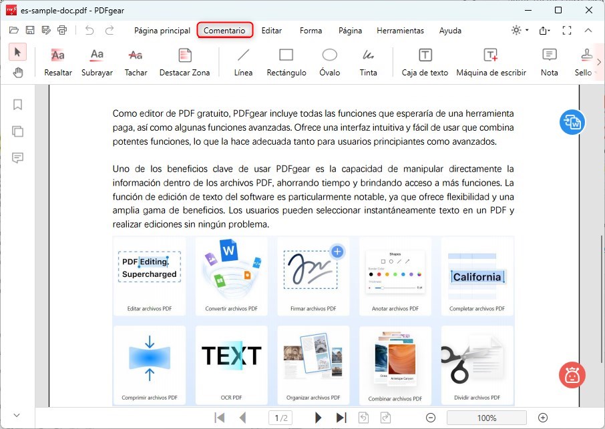Toggle the comments list panel
This screenshot has height=429, width=605.
coord(17,158)
